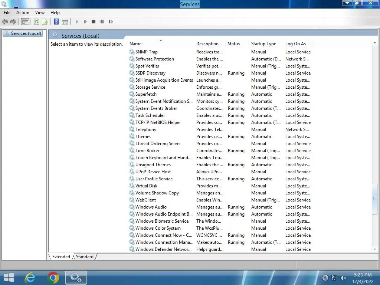Launch Google Chrome from the taskbar
This screenshot has height=285, width=380.
(53, 278)
